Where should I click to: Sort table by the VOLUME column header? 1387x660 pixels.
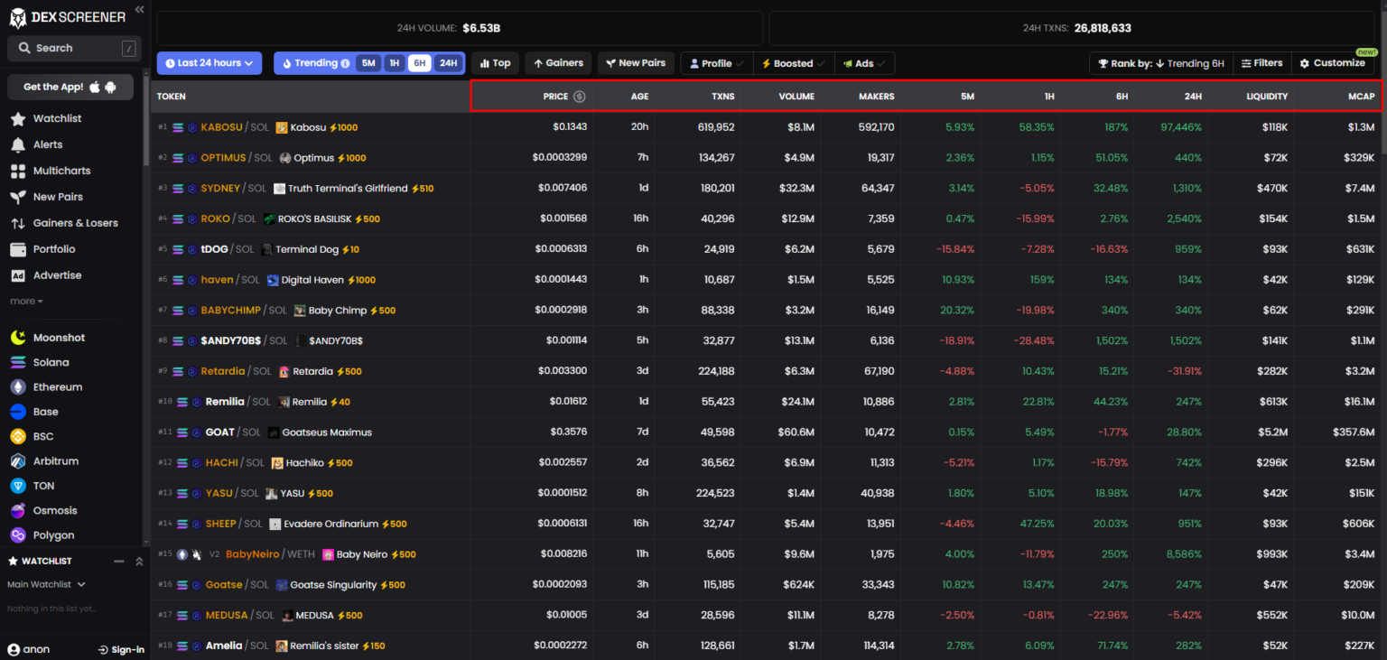[796, 97]
